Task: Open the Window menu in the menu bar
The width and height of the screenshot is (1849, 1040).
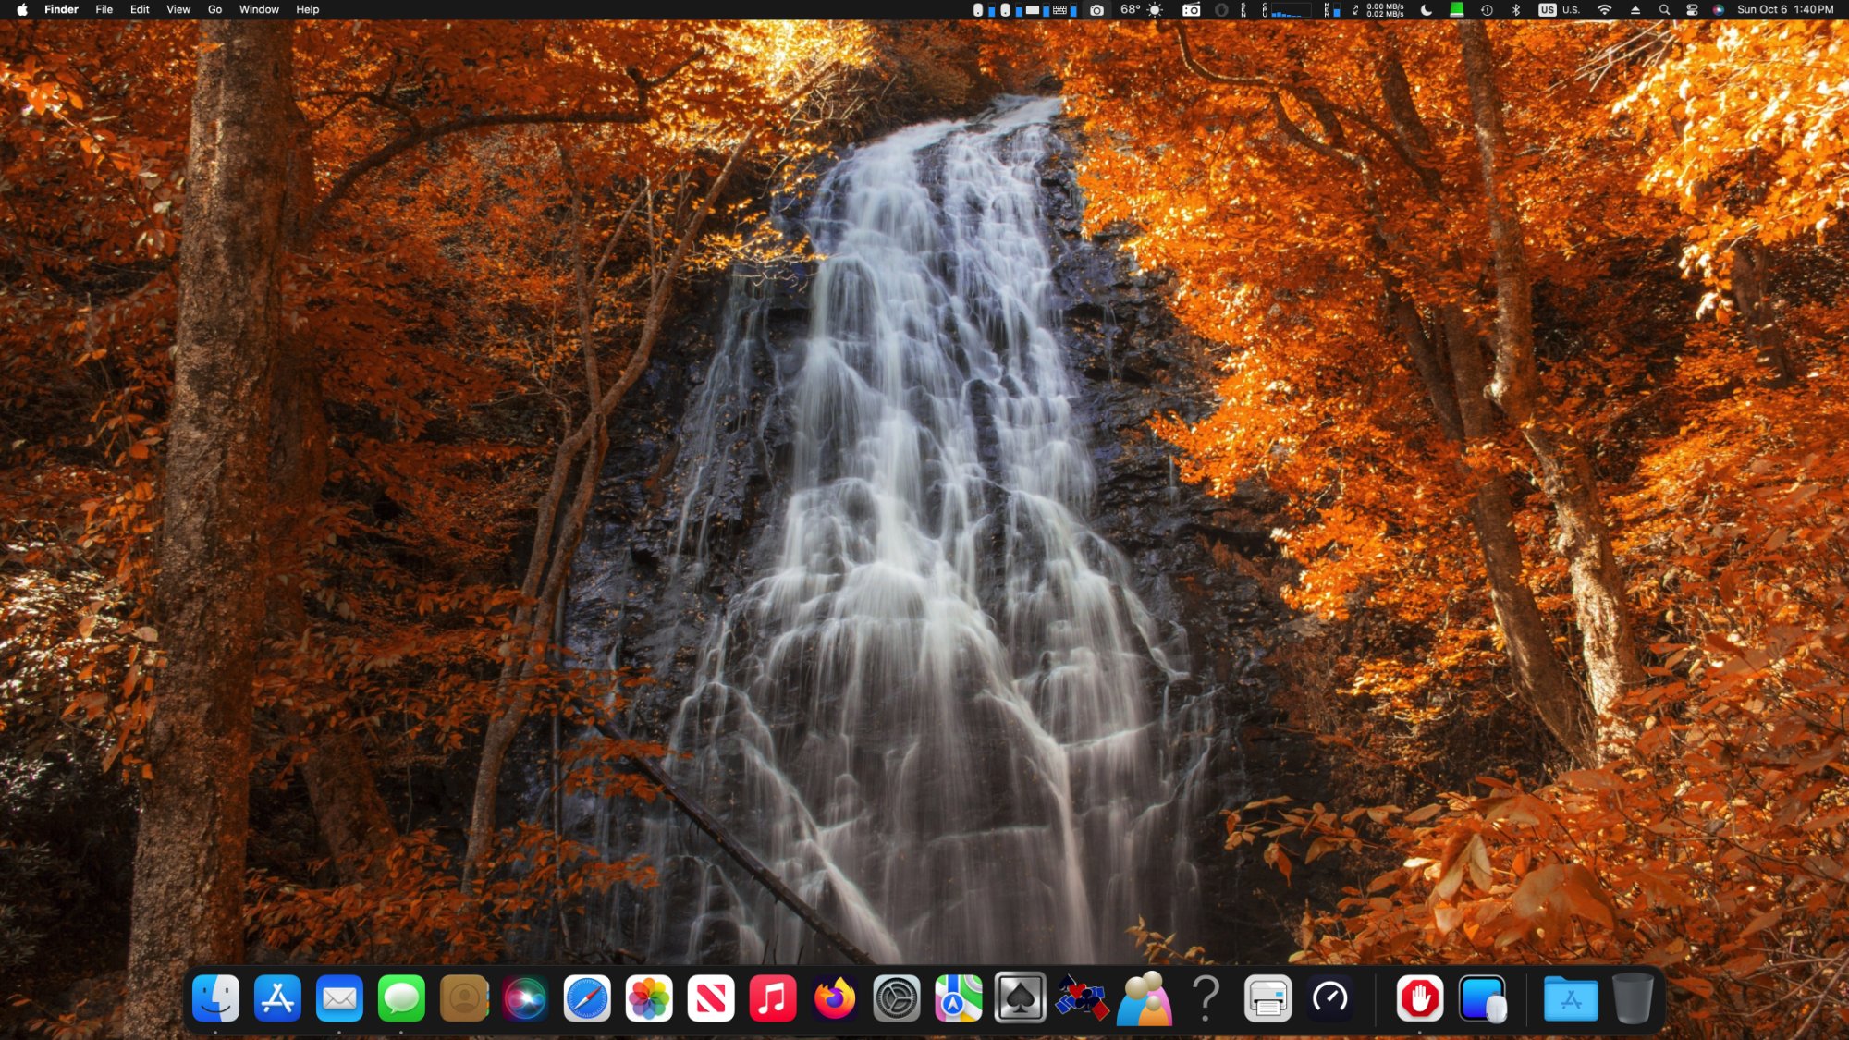Action: click(259, 10)
